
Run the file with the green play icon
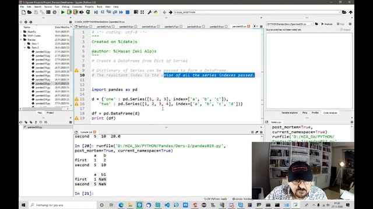[x=63, y=12]
